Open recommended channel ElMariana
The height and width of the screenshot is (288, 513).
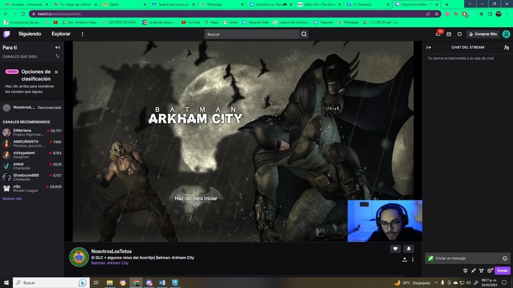tap(32, 132)
